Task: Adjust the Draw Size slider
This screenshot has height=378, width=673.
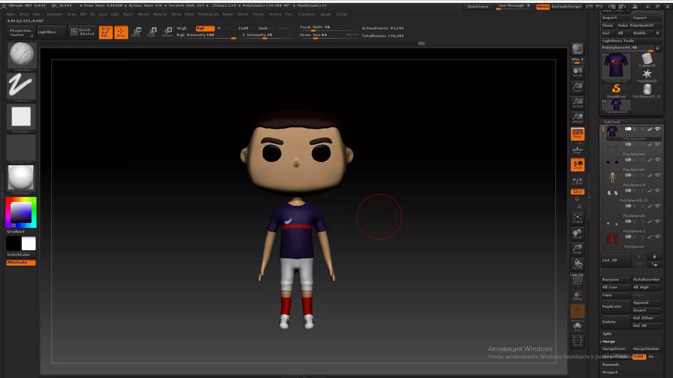Action: pyautogui.click(x=328, y=35)
